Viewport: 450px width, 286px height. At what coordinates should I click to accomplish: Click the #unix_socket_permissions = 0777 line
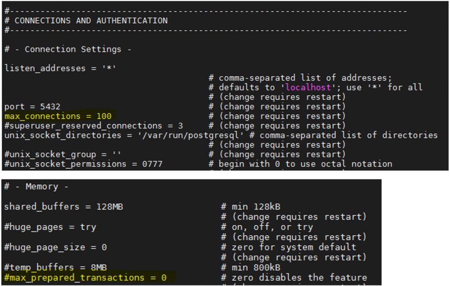click(83, 164)
